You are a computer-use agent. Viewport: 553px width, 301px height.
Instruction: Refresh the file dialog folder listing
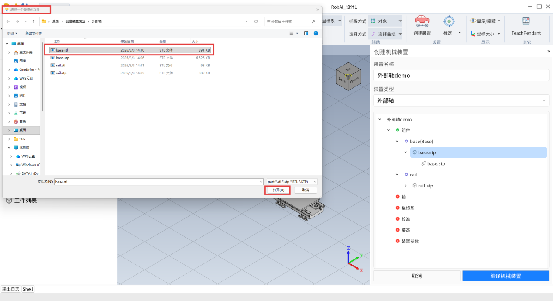pyautogui.click(x=257, y=21)
